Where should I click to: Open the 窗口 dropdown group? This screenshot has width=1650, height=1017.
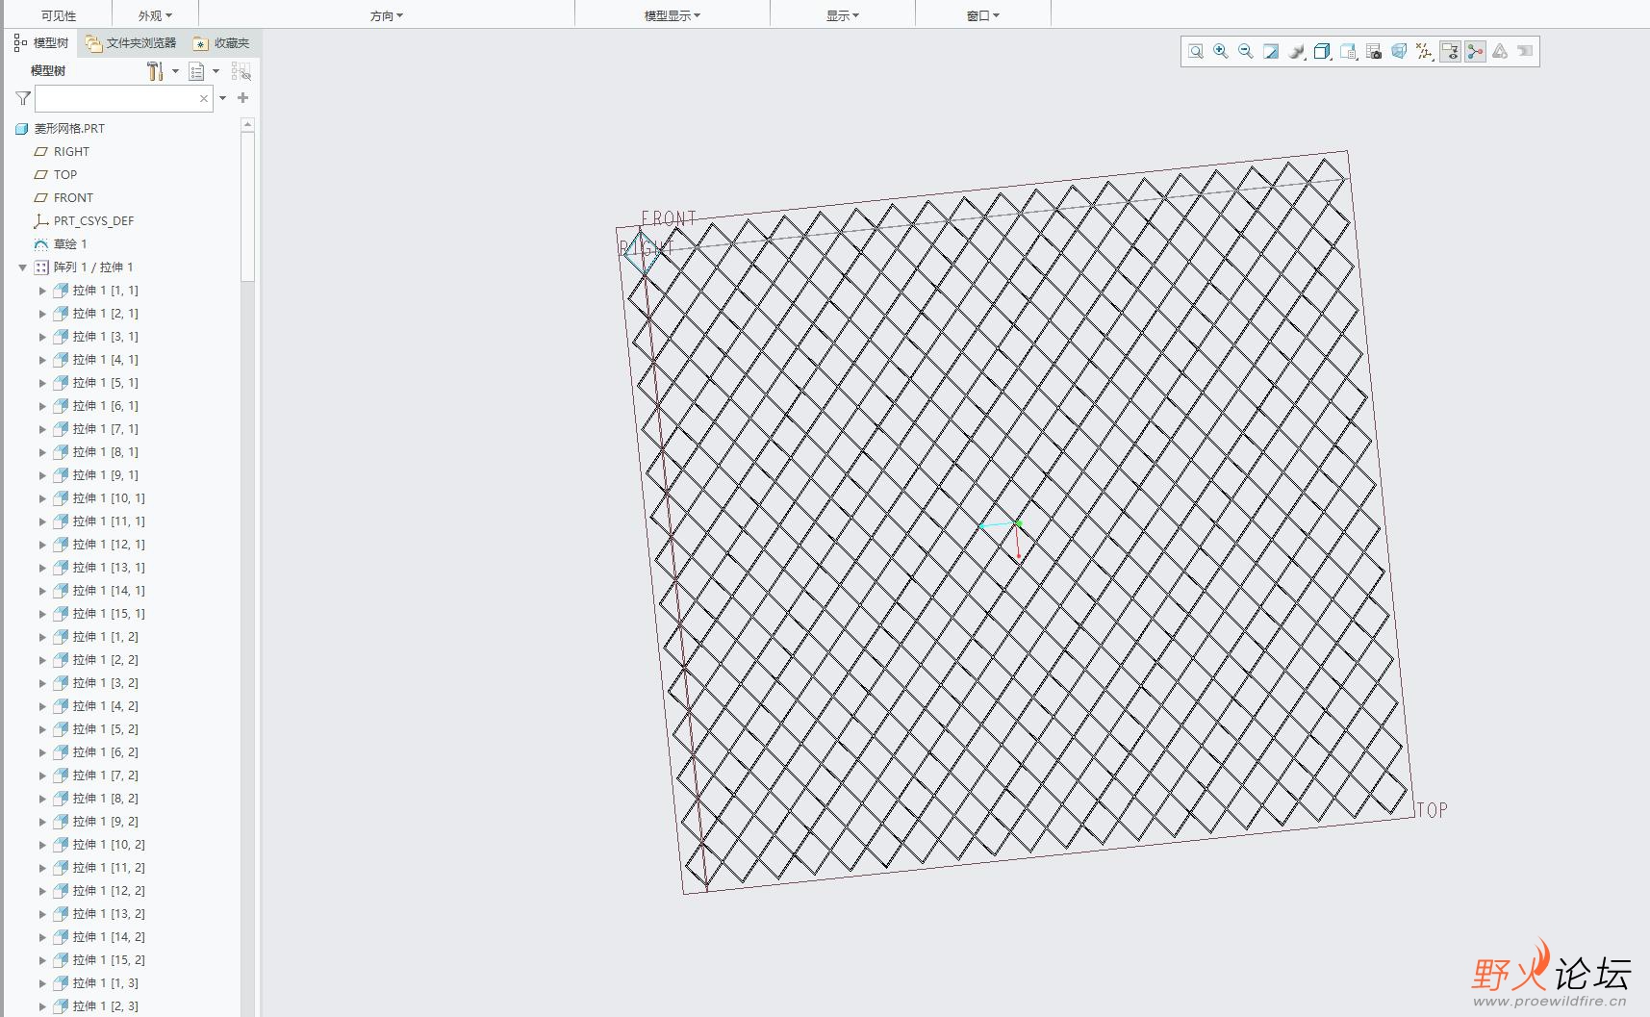983,15
